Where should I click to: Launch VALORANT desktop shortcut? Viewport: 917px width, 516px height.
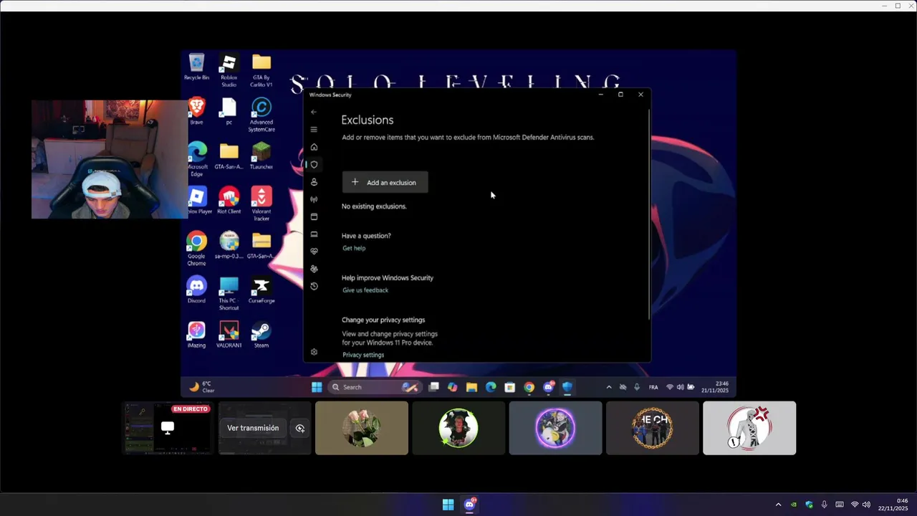tap(229, 334)
